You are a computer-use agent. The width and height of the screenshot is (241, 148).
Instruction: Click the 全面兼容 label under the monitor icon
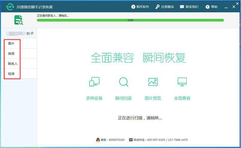tap(182, 98)
